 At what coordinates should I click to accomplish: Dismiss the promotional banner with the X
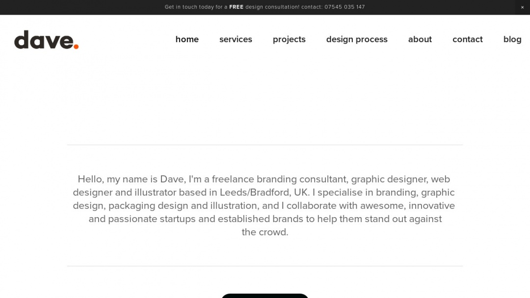click(522, 7)
